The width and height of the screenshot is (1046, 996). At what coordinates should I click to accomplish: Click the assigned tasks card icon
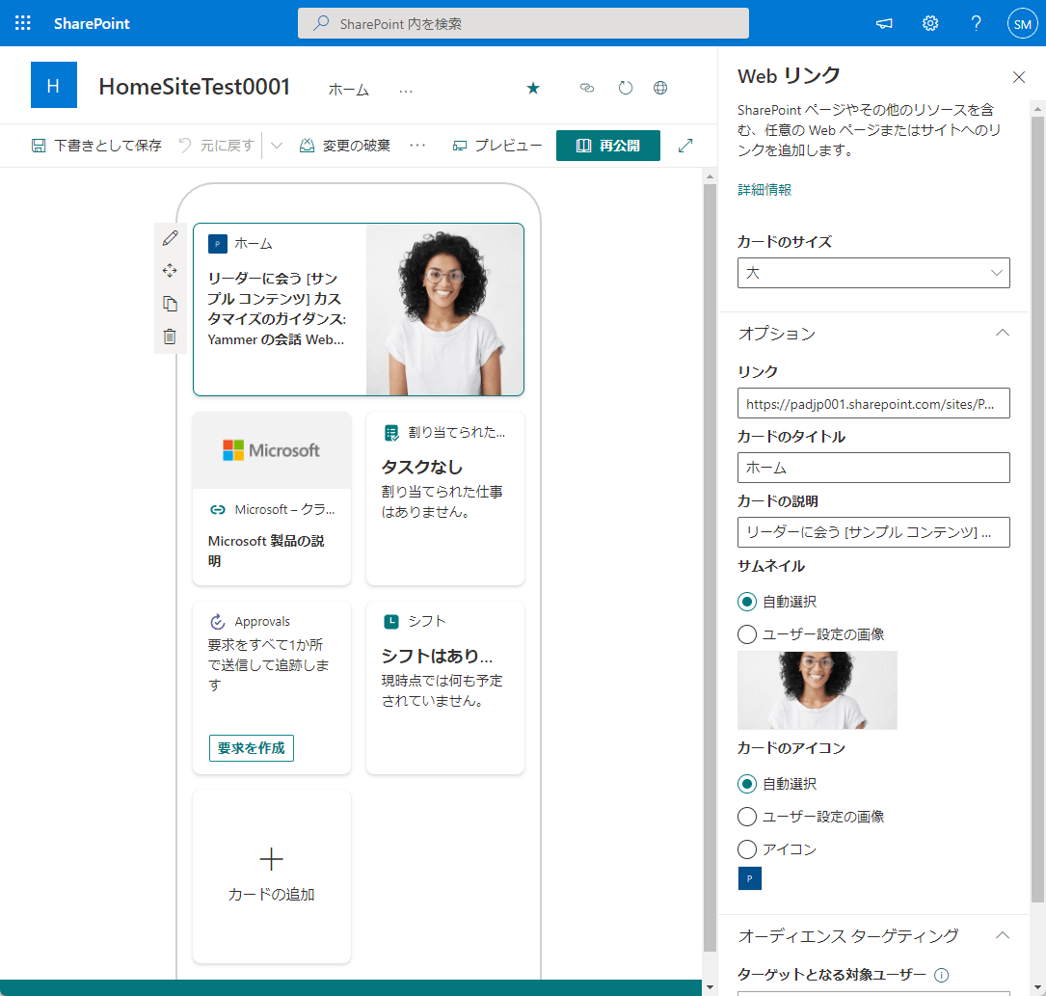pyautogui.click(x=391, y=433)
